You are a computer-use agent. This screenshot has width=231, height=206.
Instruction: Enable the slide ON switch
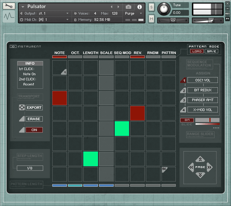click(x=187, y=120)
